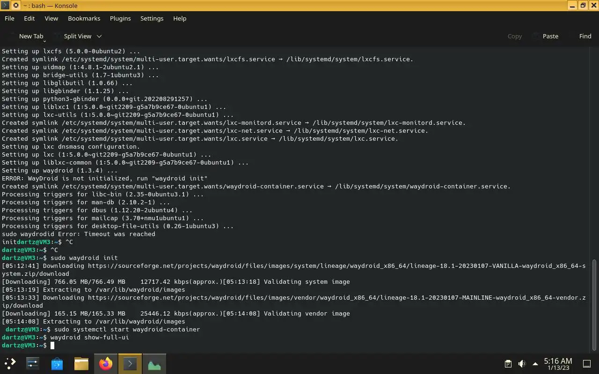Viewport: 599px width, 374px height.
Task: Open the Help menu
Action: tap(180, 18)
